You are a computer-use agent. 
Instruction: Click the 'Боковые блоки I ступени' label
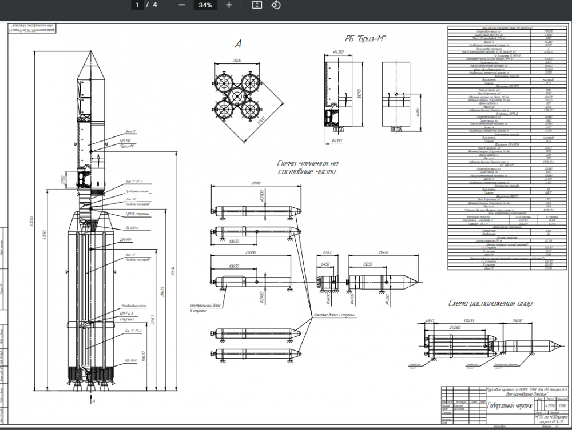[334, 315]
